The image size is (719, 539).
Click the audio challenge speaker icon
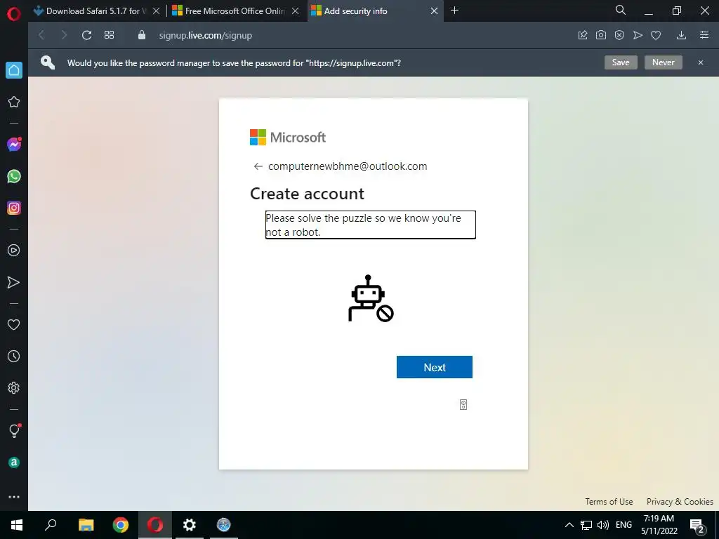point(463,405)
